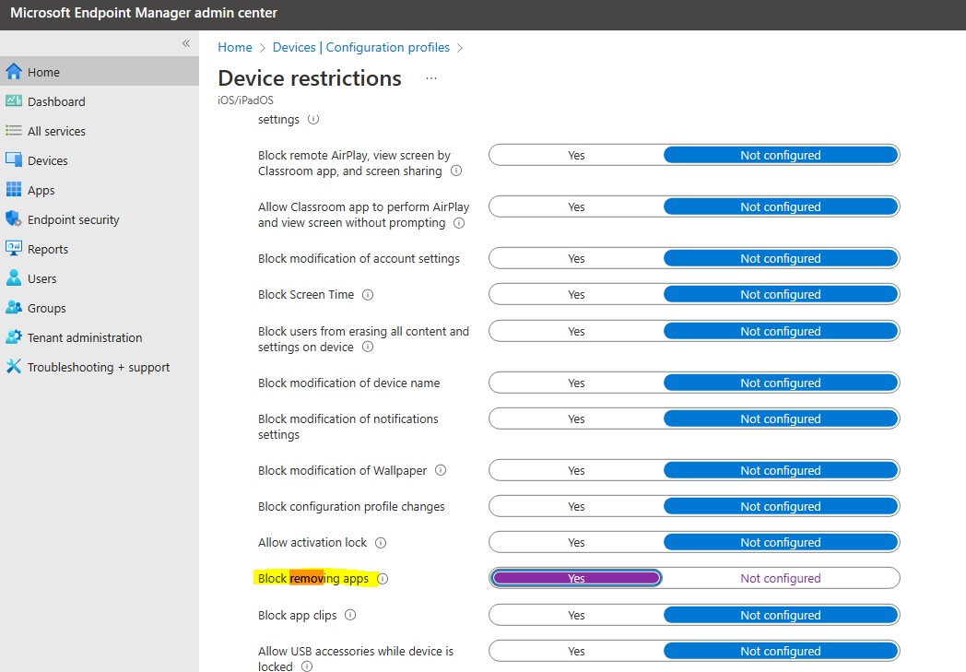Viewport: 966px width, 672px height.
Task: Set Allow activation lock to Yes
Action: coord(576,541)
